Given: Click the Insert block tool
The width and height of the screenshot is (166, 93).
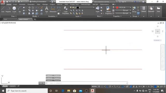Looking at the screenshot, I should pos(98,10).
